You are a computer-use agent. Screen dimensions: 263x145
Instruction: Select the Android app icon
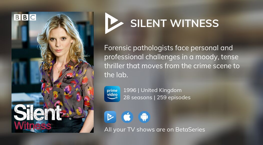(144, 117)
